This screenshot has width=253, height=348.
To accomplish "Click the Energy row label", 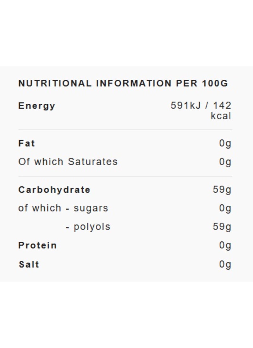I will [37, 106].
